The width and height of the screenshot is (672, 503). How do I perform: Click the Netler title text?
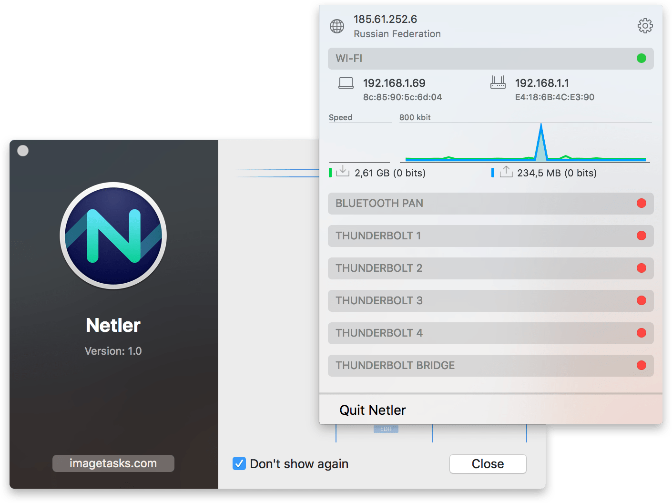[113, 325]
